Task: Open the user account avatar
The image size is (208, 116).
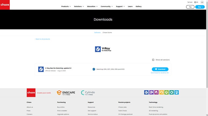Action: click(202, 2)
